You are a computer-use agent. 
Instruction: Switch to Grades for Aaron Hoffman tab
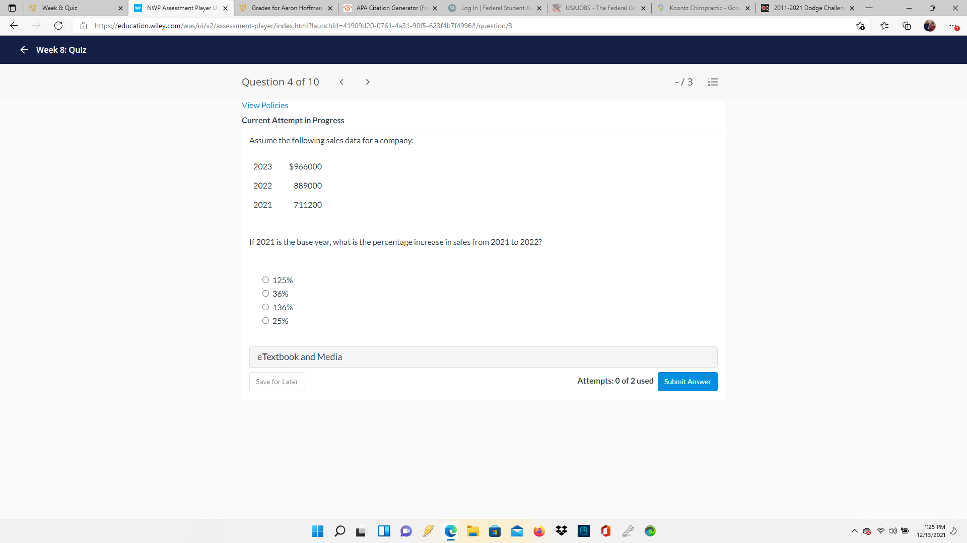pos(286,8)
